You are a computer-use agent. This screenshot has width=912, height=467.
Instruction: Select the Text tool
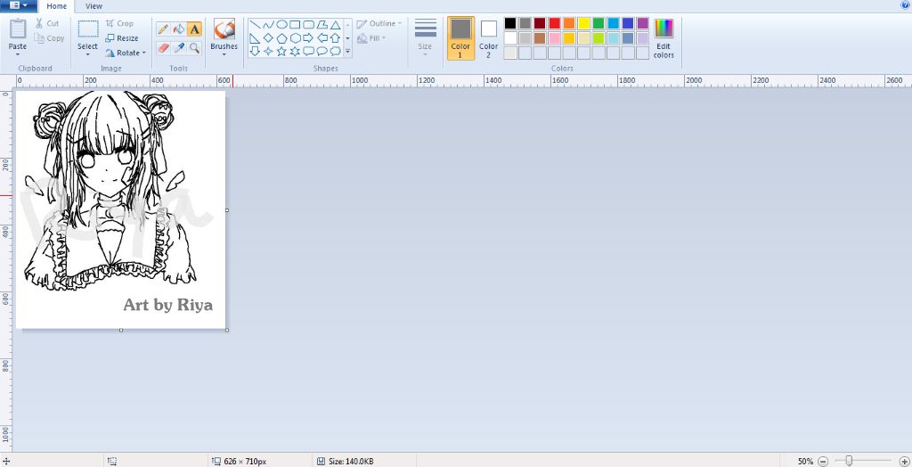(x=194, y=29)
